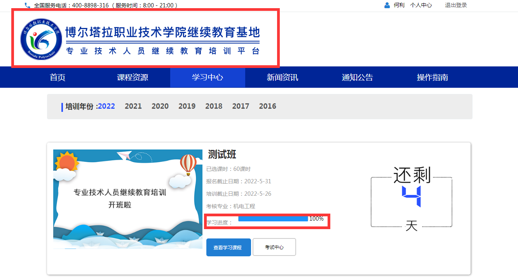Click the Bortala Polytechnic circular logo
518x280 pixels.
click(x=41, y=39)
